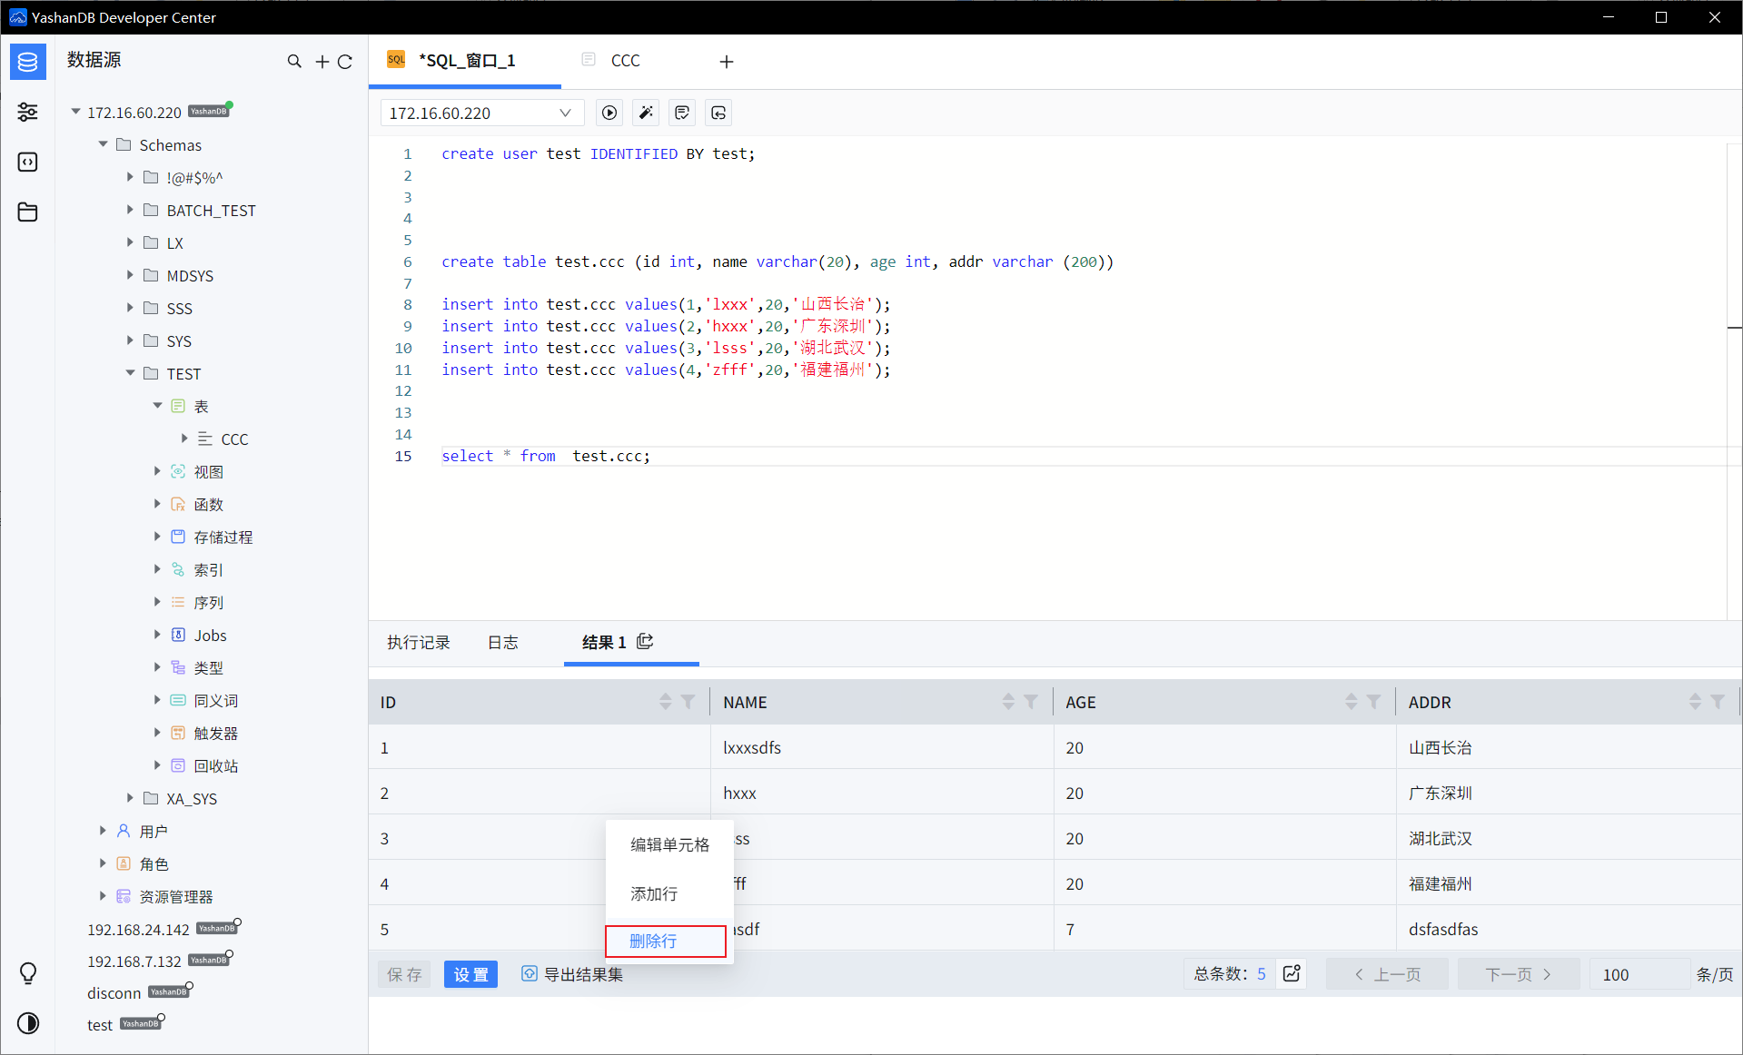
Task: Refresh the data source list
Action: tap(345, 62)
